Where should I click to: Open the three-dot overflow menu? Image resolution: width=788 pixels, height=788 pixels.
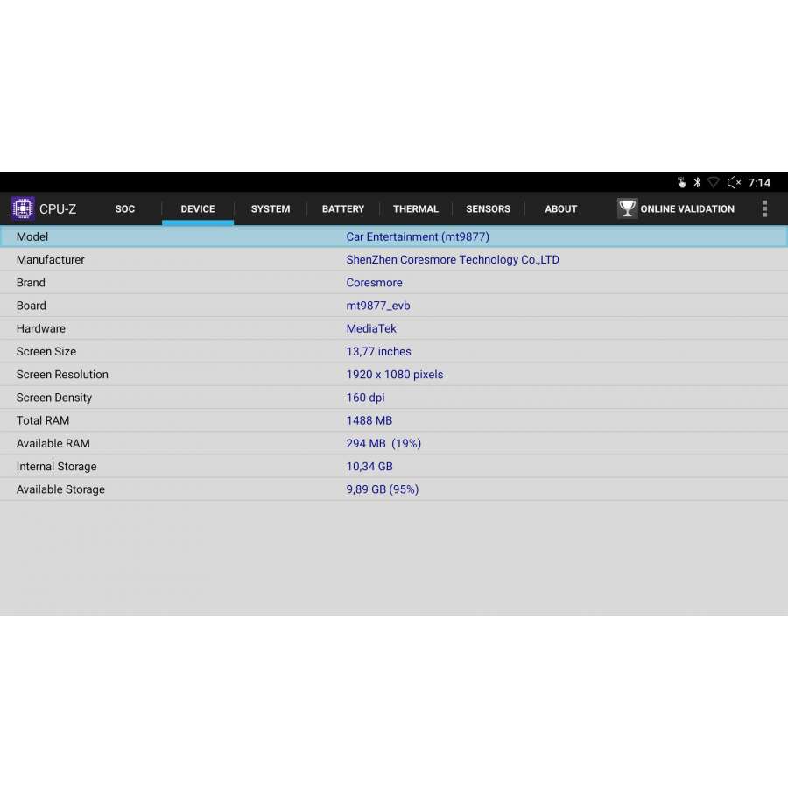tap(764, 208)
